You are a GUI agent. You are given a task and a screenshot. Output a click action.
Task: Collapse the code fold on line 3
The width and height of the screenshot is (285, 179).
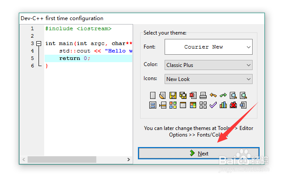39,43
